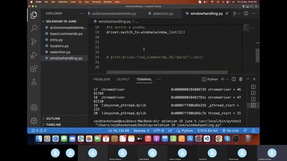Maximize the panel with up chevron
The height and width of the screenshot is (161, 287).
[x=248, y=79]
